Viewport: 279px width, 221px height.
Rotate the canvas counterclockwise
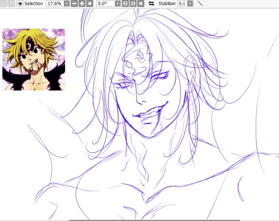(x=125, y=4)
